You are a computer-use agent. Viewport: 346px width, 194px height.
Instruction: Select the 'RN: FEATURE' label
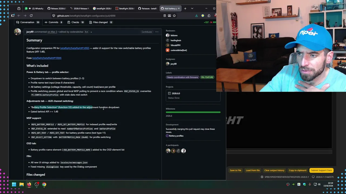(x=207, y=77)
